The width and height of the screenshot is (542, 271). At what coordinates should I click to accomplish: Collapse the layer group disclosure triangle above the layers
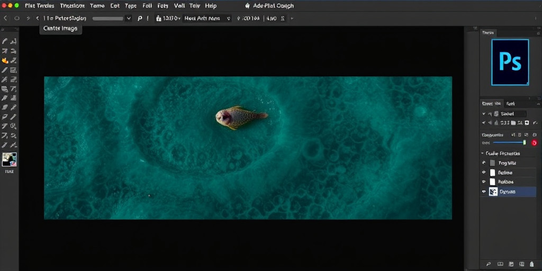click(x=483, y=153)
